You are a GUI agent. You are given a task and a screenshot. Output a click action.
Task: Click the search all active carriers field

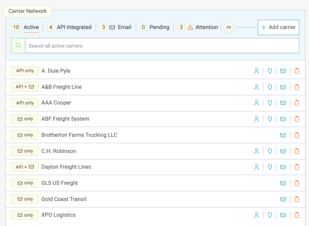coord(162,46)
